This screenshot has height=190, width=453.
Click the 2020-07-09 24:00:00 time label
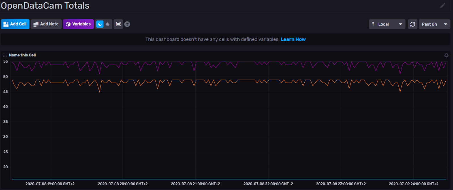(x=414, y=184)
